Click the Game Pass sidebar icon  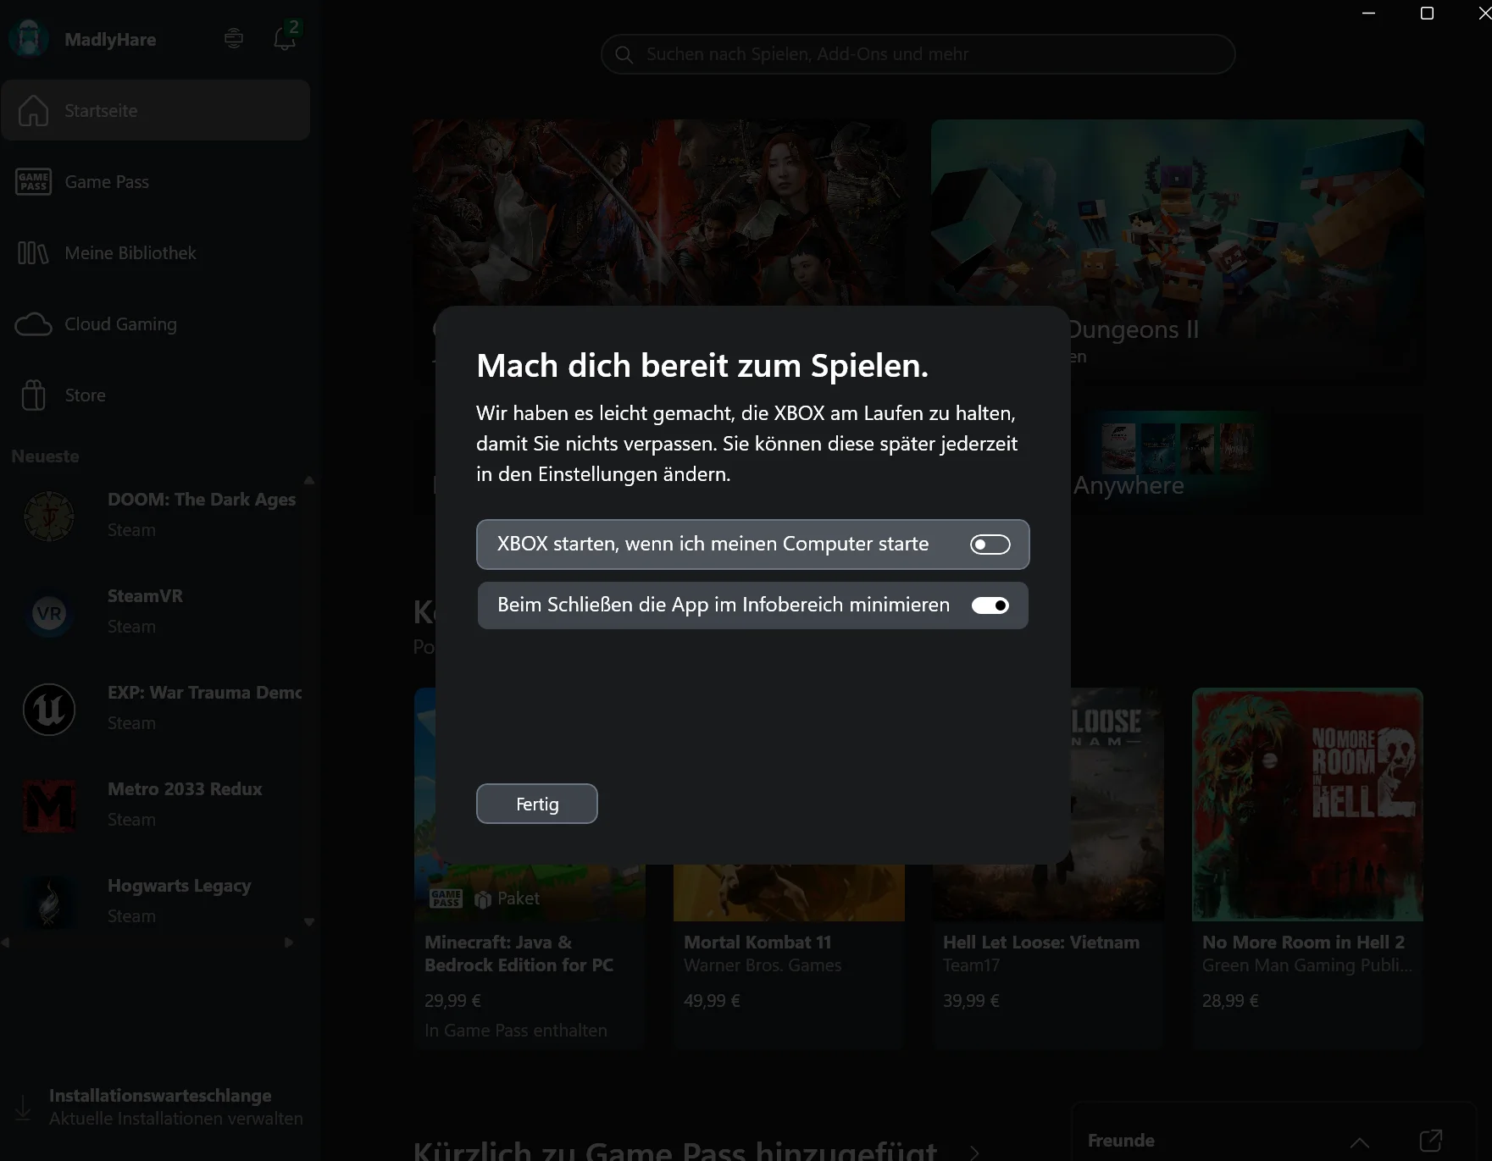click(x=34, y=182)
